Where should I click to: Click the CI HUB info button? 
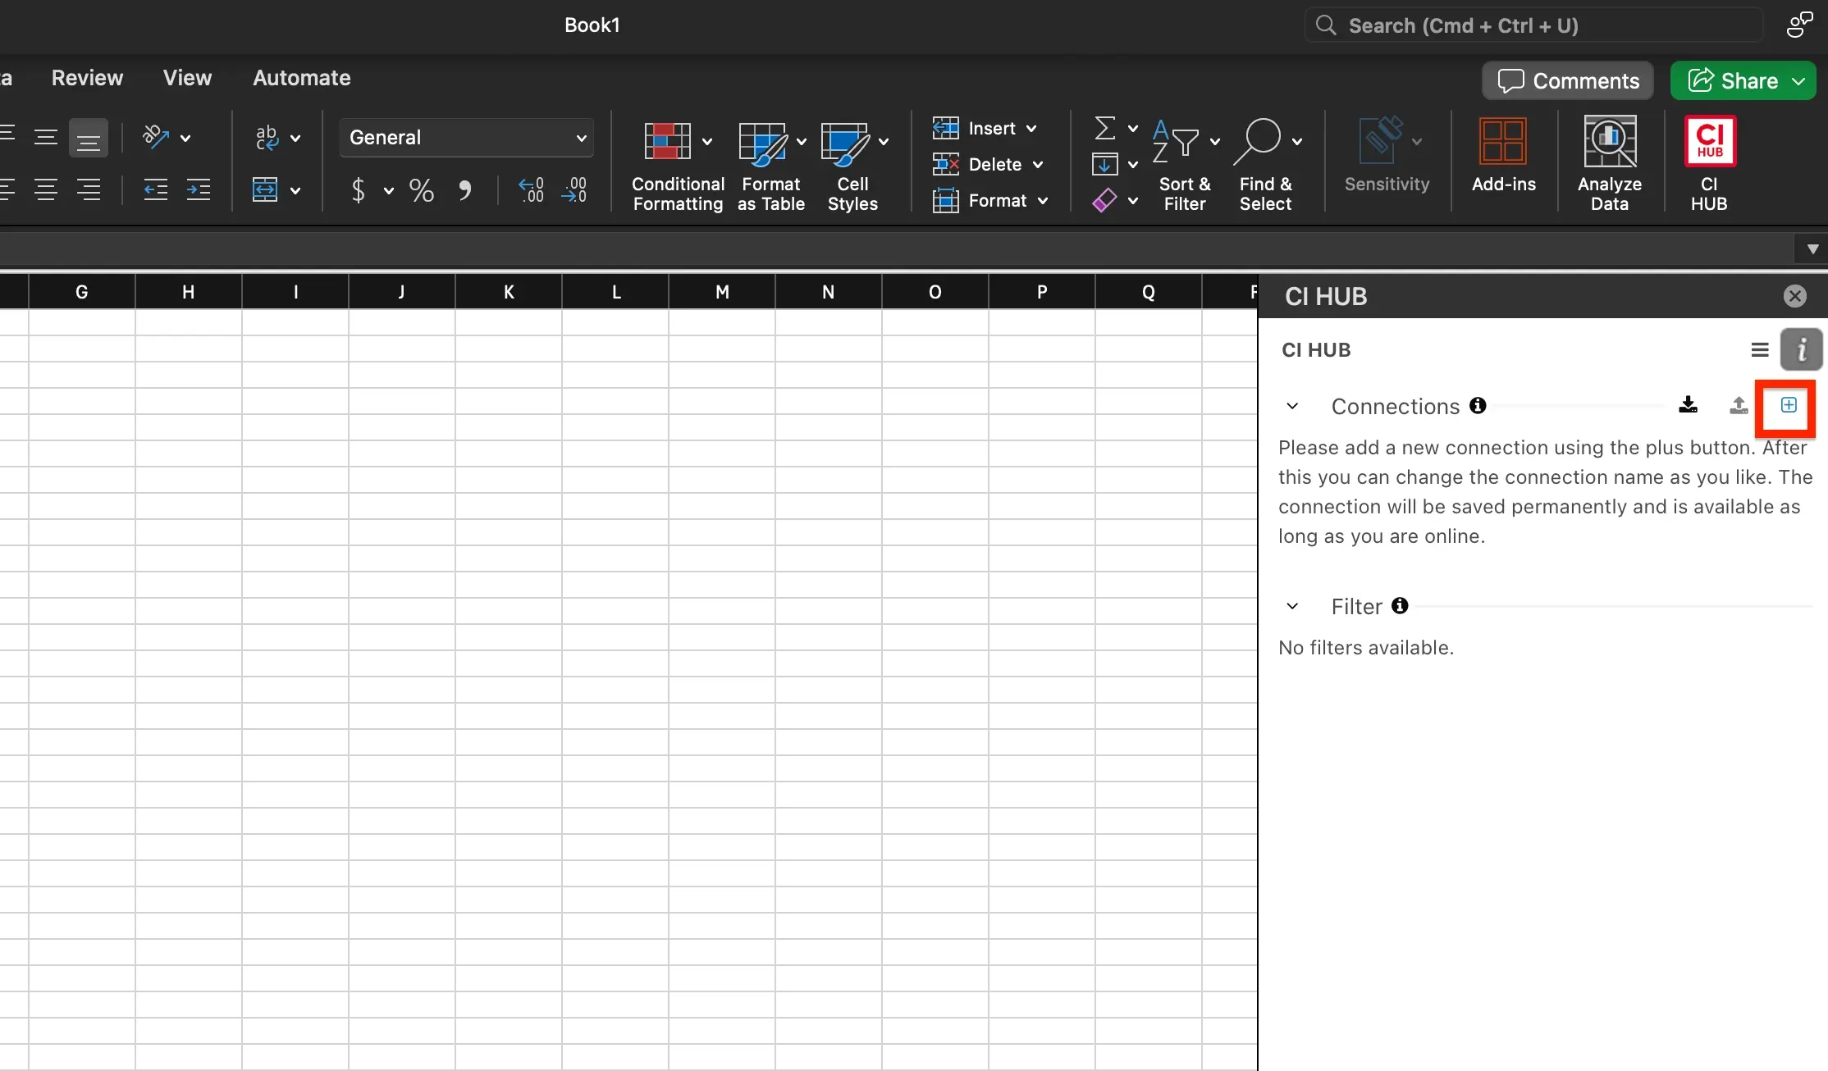coord(1802,350)
